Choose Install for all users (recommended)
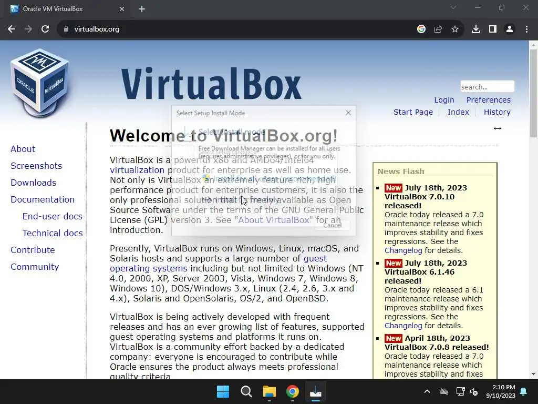 click(270, 179)
